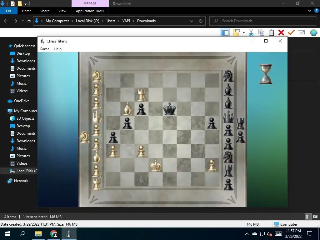Image resolution: width=320 pixels, height=240 pixels.
Task: Go up one folder level
Action: (29, 21)
